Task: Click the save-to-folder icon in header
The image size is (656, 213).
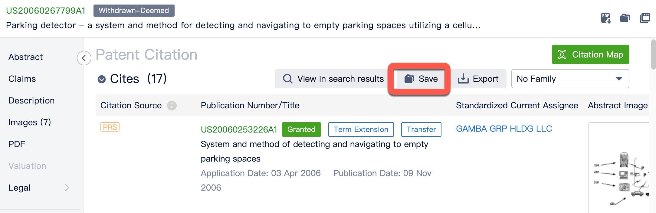Action: click(x=625, y=18)
